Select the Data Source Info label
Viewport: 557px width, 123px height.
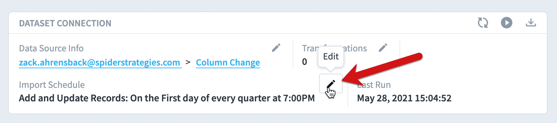tap(51, 48)
